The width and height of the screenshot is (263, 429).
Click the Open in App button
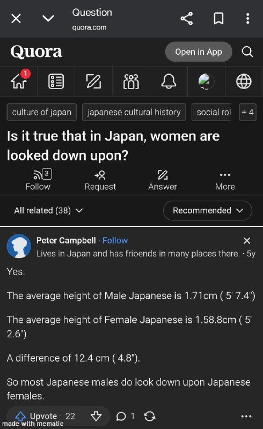[199, 51]
